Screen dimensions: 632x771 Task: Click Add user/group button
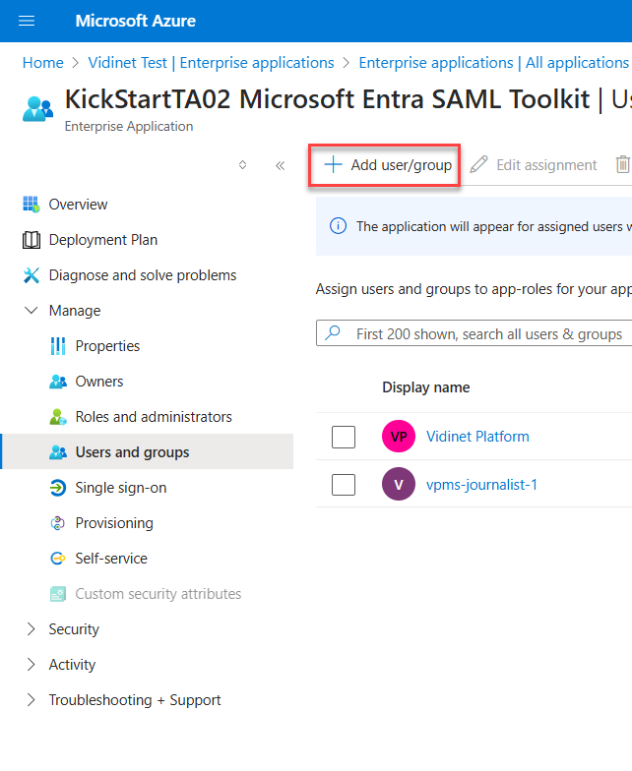click(388, 165)
